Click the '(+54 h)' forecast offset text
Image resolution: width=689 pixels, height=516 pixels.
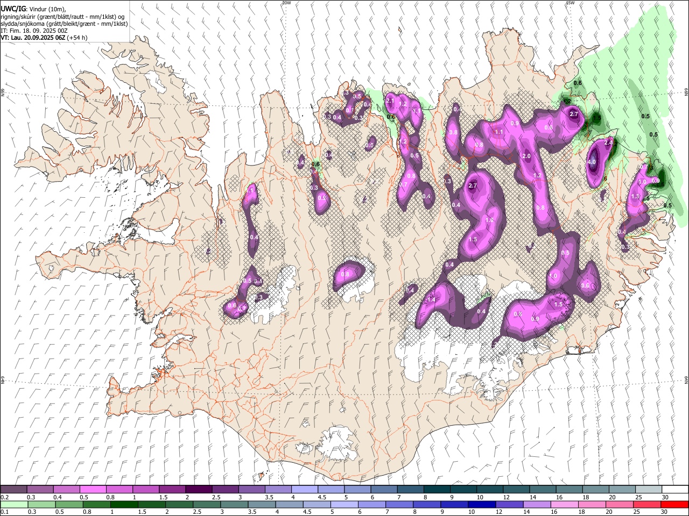pyautogui.click(x=78, y=38)
